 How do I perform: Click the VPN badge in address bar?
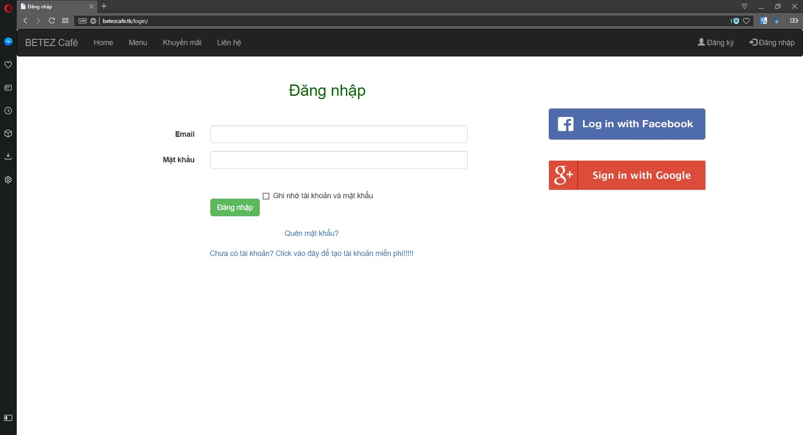82,21
